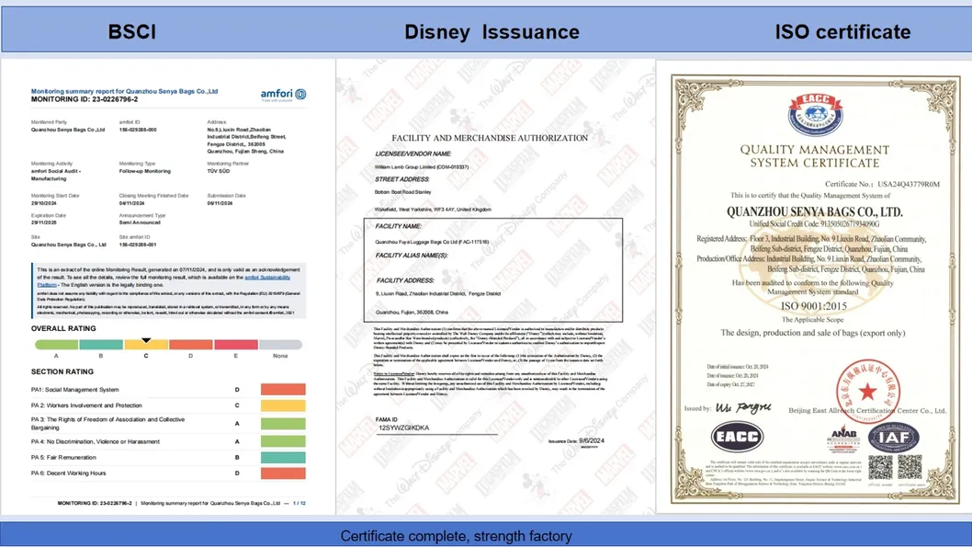Click the red star certification stamp
972x547 pixels.
pyautogui.click(x=868, y=391)
